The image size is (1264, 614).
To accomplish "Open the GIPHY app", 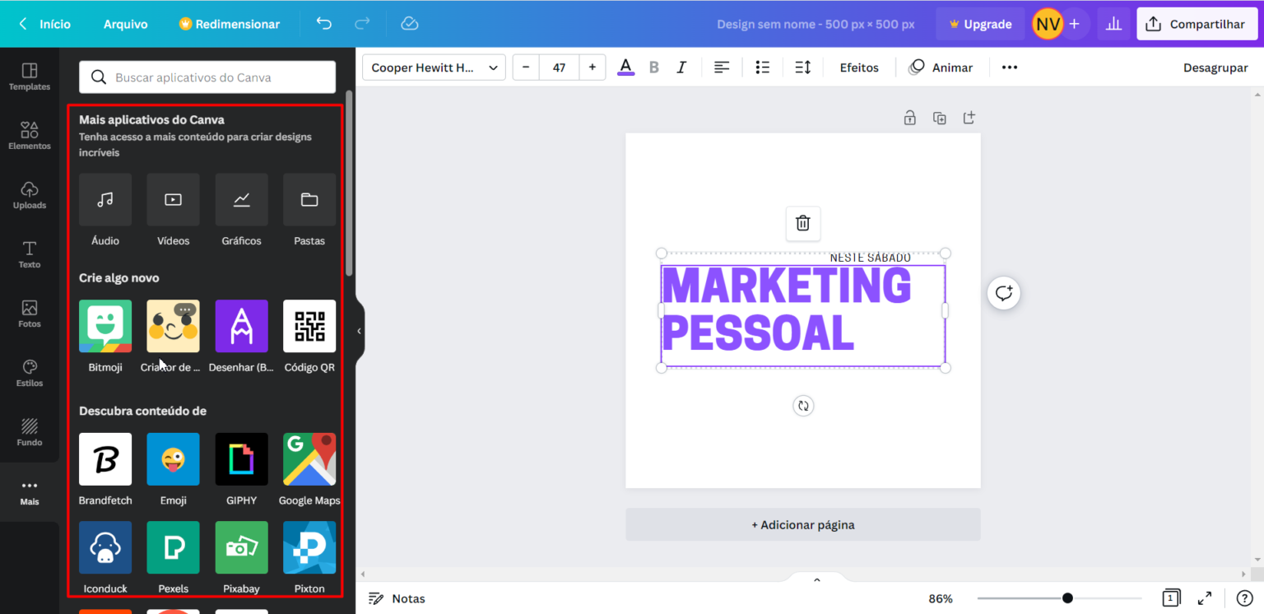I will point(241,459).
